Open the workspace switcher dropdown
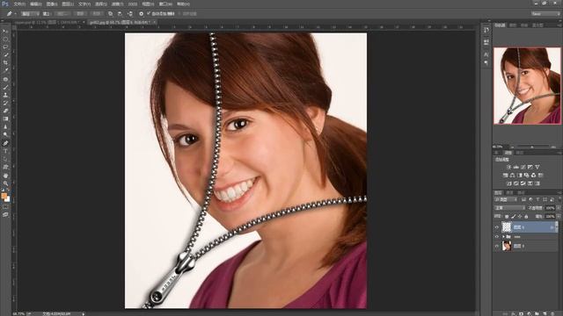 [545, 14]
